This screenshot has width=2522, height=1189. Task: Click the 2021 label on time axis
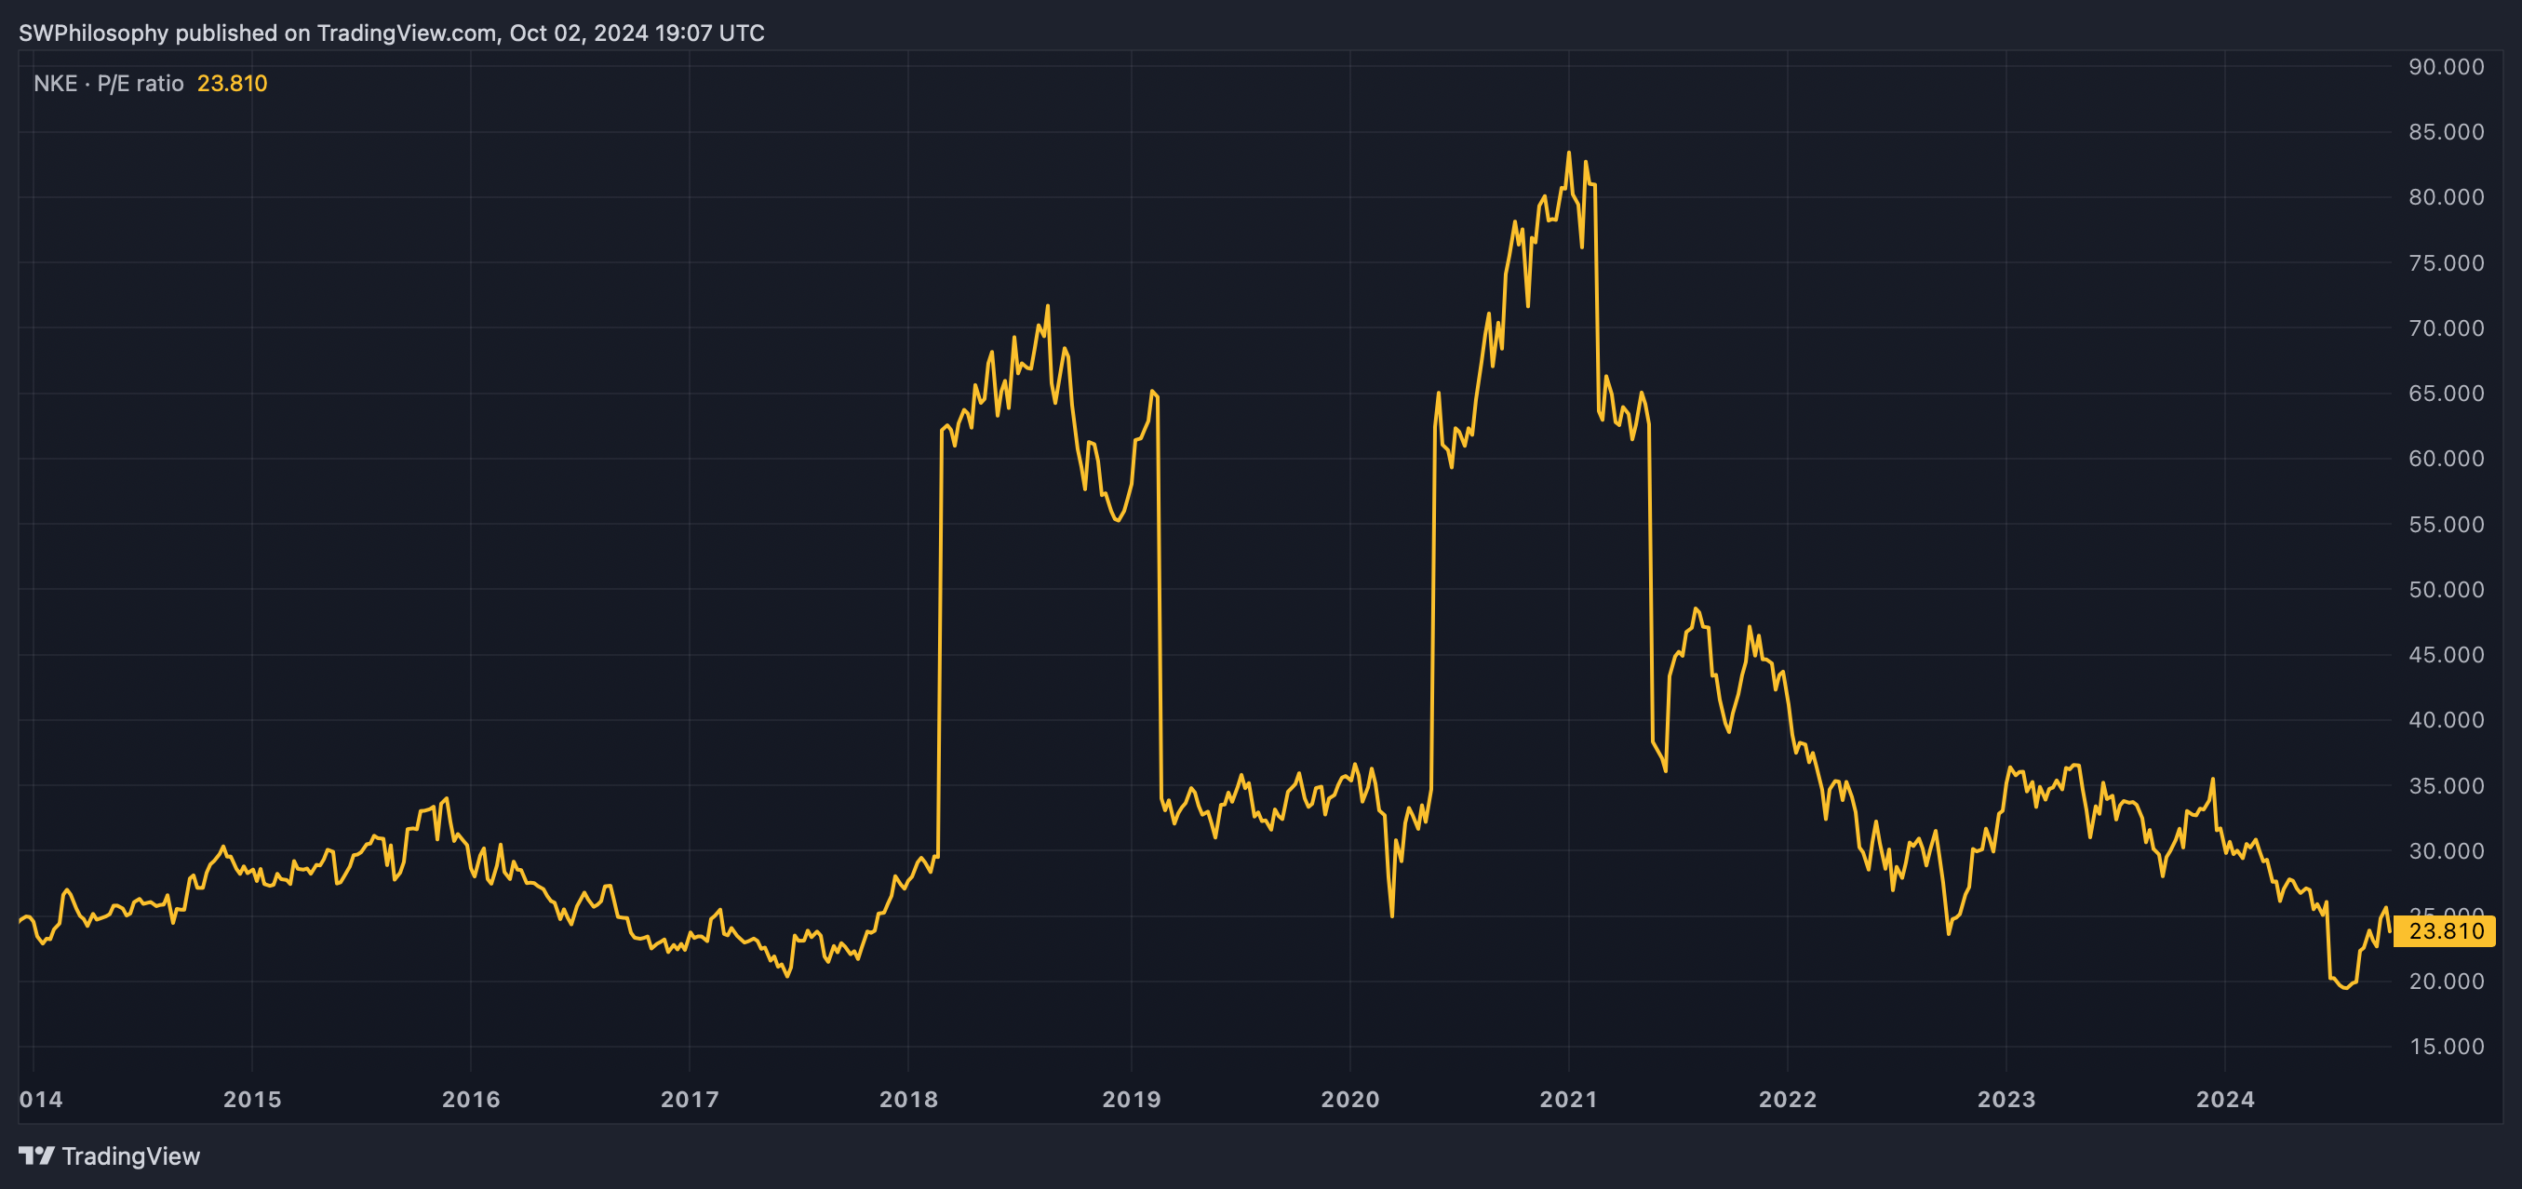(x=1567, y=1099)
